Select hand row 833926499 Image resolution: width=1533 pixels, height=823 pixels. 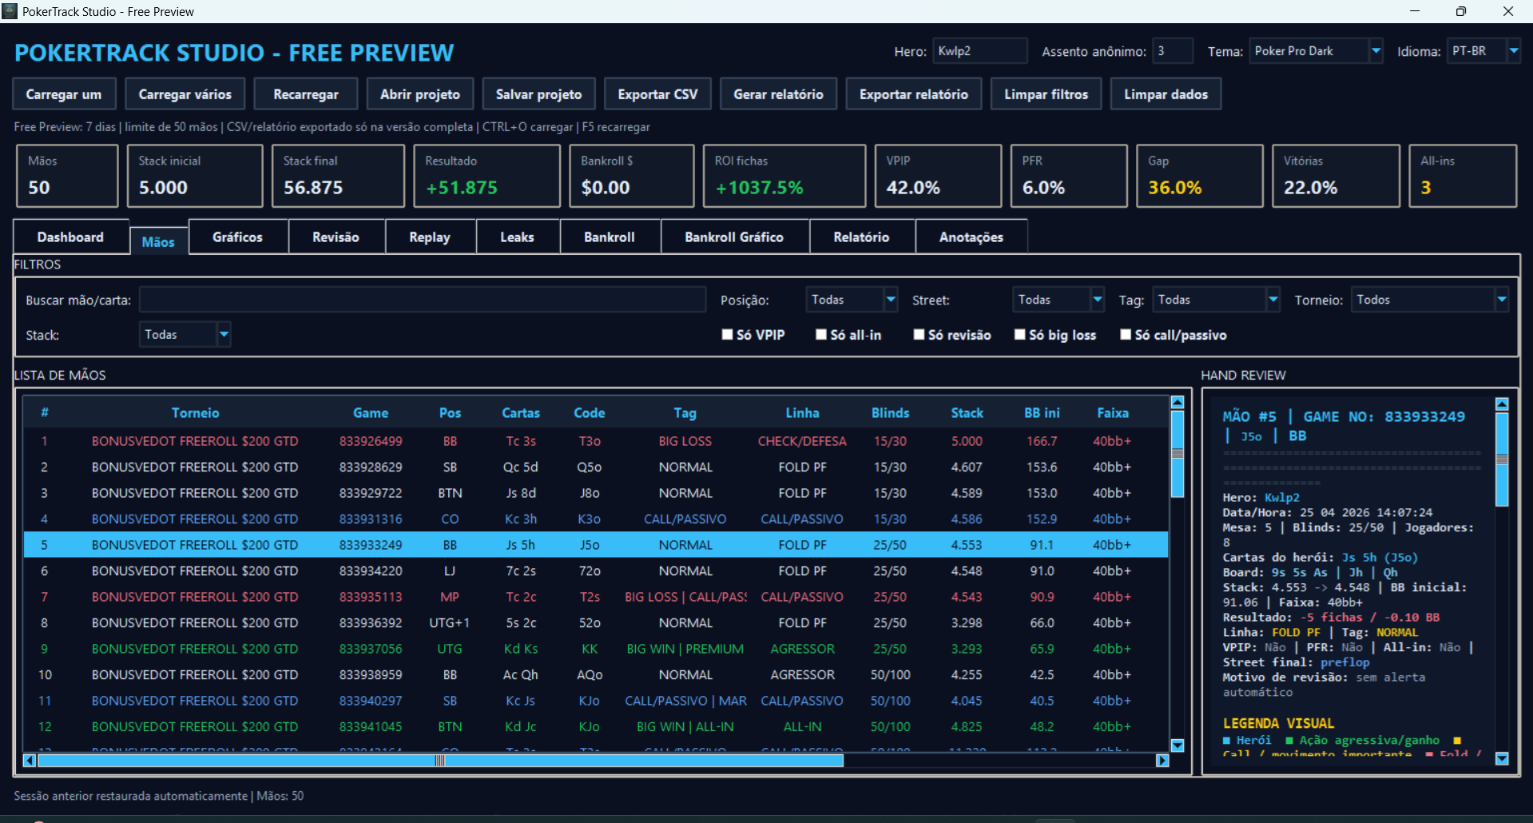[595, 441]
